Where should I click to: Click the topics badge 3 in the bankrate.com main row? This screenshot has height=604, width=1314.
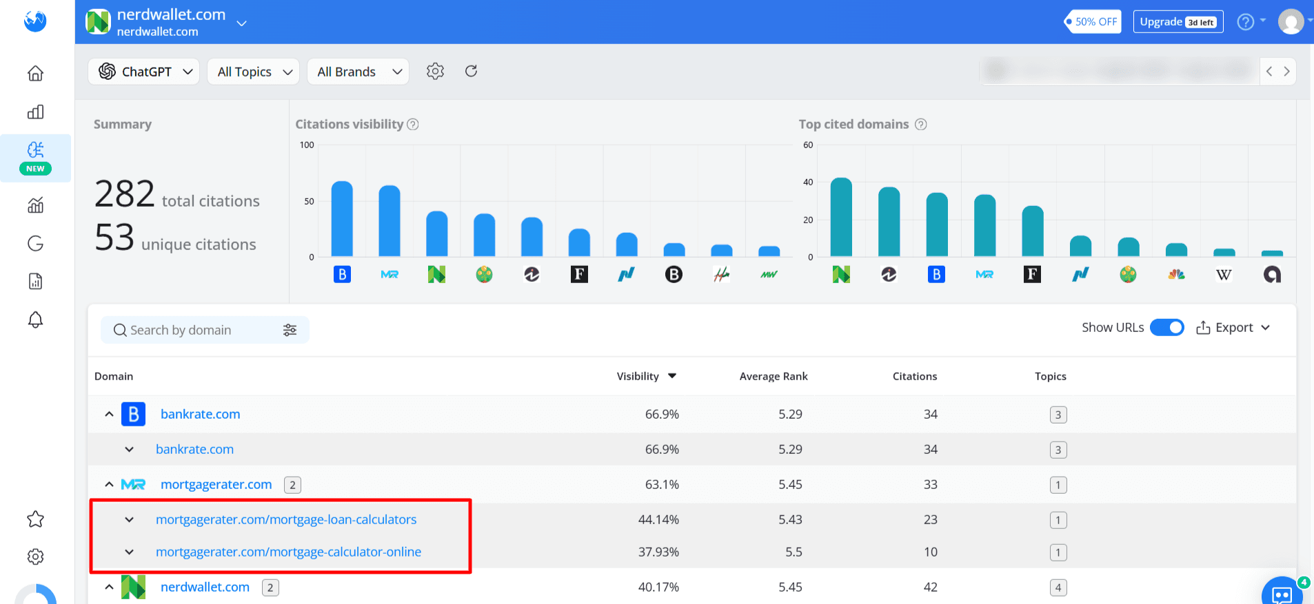[x=1058, y=415]
